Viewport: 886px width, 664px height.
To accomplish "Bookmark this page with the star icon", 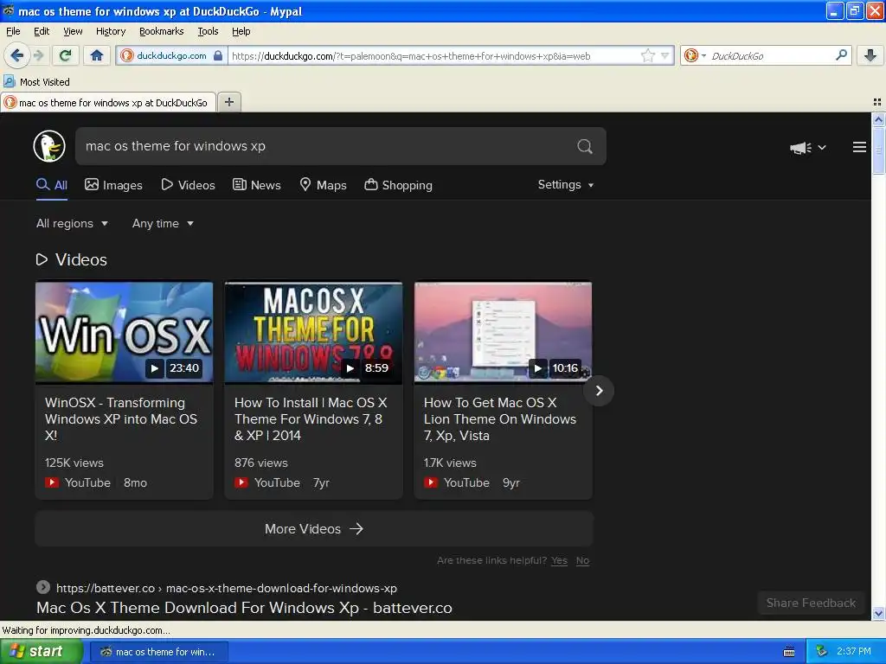I will pos(647,55).
